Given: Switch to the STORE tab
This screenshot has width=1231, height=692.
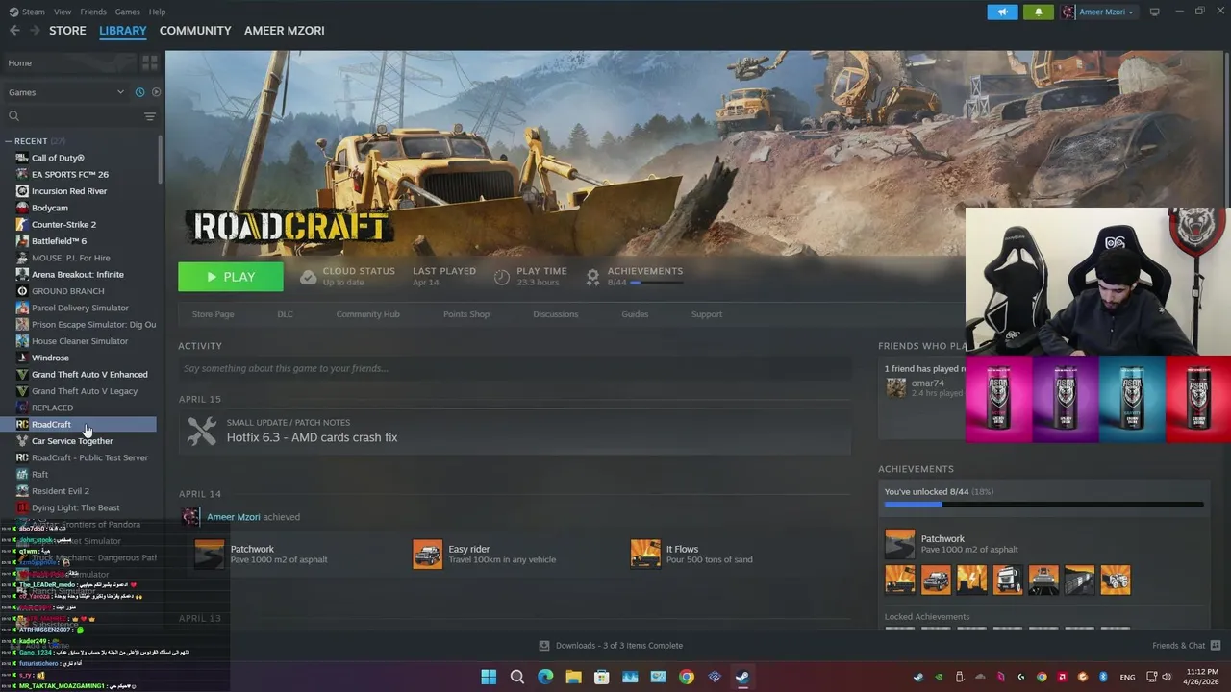Looking at the screenshot, I should point(67,31).
